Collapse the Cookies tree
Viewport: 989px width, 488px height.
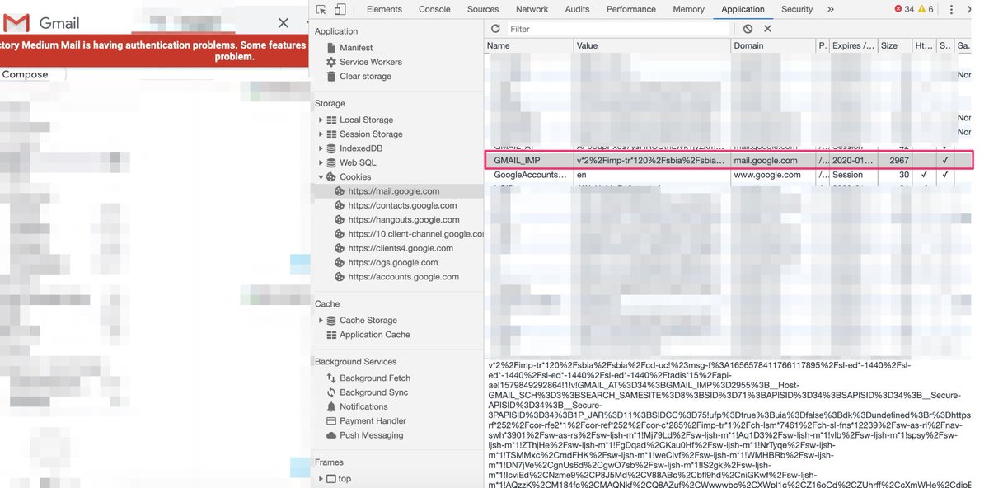coord(321,176)
